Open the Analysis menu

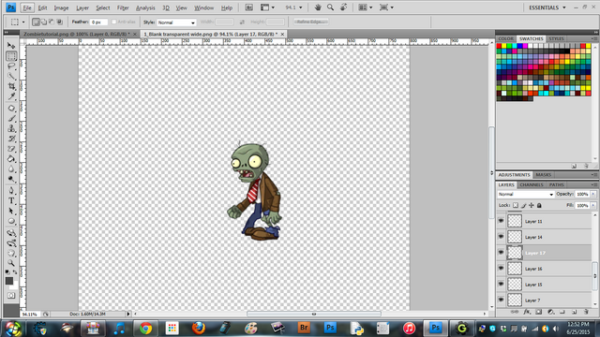[145, 7]
